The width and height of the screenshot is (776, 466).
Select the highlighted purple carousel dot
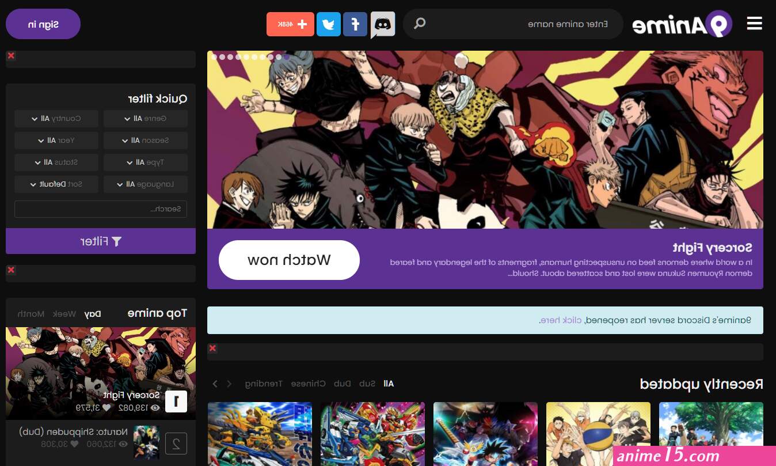point(287,57)
